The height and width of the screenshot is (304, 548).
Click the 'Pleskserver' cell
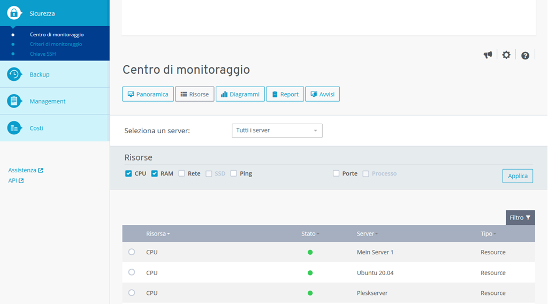[372, 293]
